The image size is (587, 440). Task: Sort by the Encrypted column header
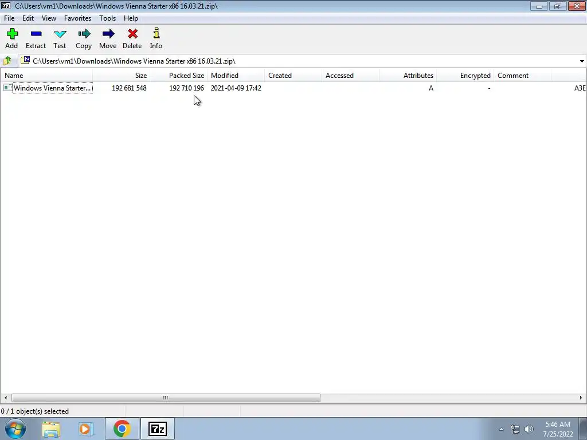465,75
